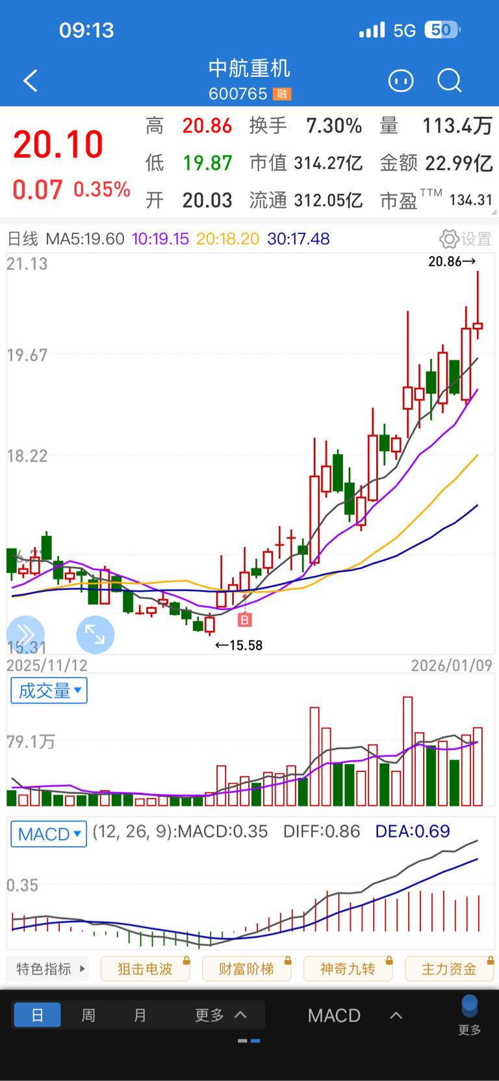Open 狙击电波 indicator
The image size is (499, 1081).
(x=146, y=969)
